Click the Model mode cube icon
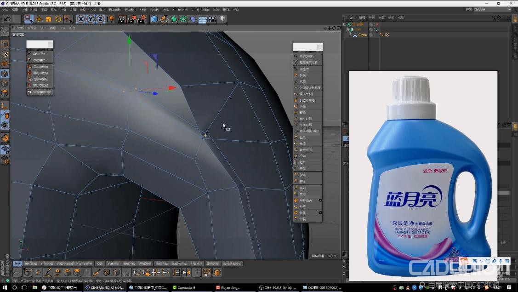518x292 pixels. pyautogui.click(x=5, y=44)
